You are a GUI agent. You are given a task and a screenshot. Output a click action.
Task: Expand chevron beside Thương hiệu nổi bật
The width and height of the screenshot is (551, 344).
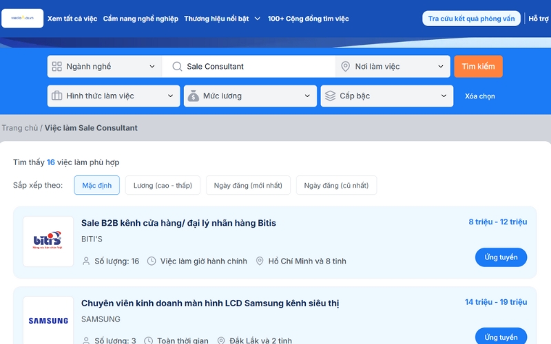click(x=257, y=19)
